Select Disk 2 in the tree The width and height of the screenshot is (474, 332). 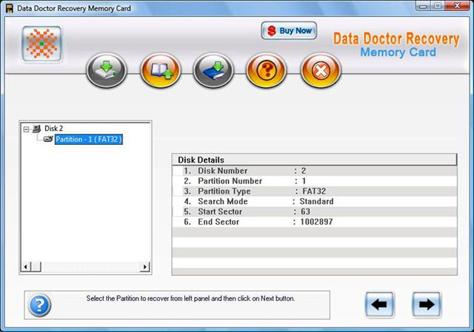53,128
